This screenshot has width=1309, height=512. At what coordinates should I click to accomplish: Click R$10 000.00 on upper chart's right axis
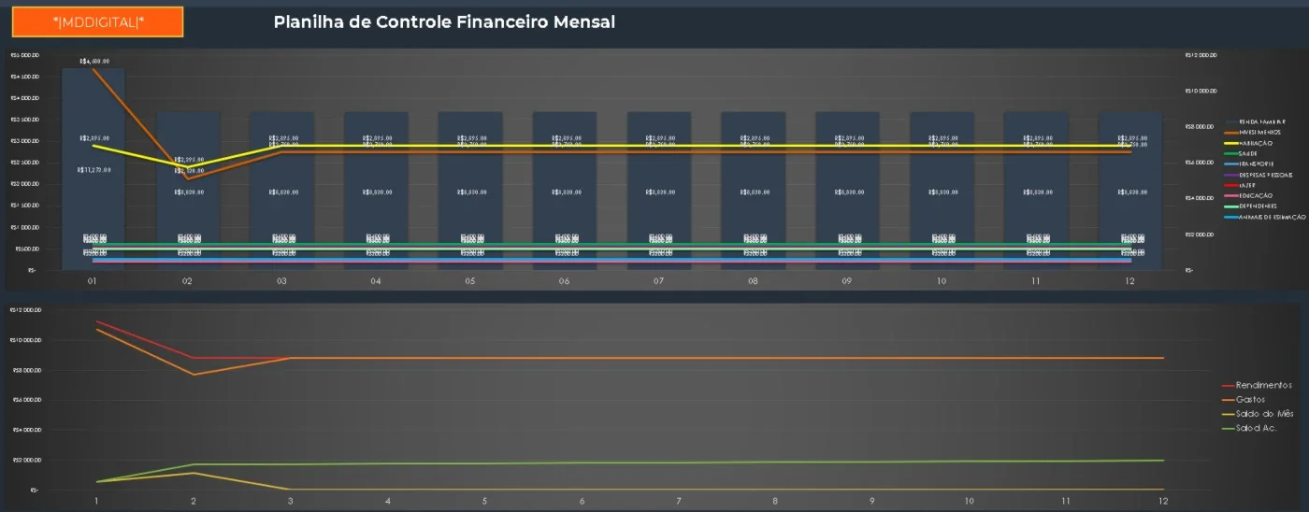1200,91
